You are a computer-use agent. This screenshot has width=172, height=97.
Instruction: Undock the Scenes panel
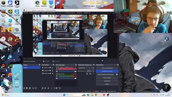(x=40, y=65)
